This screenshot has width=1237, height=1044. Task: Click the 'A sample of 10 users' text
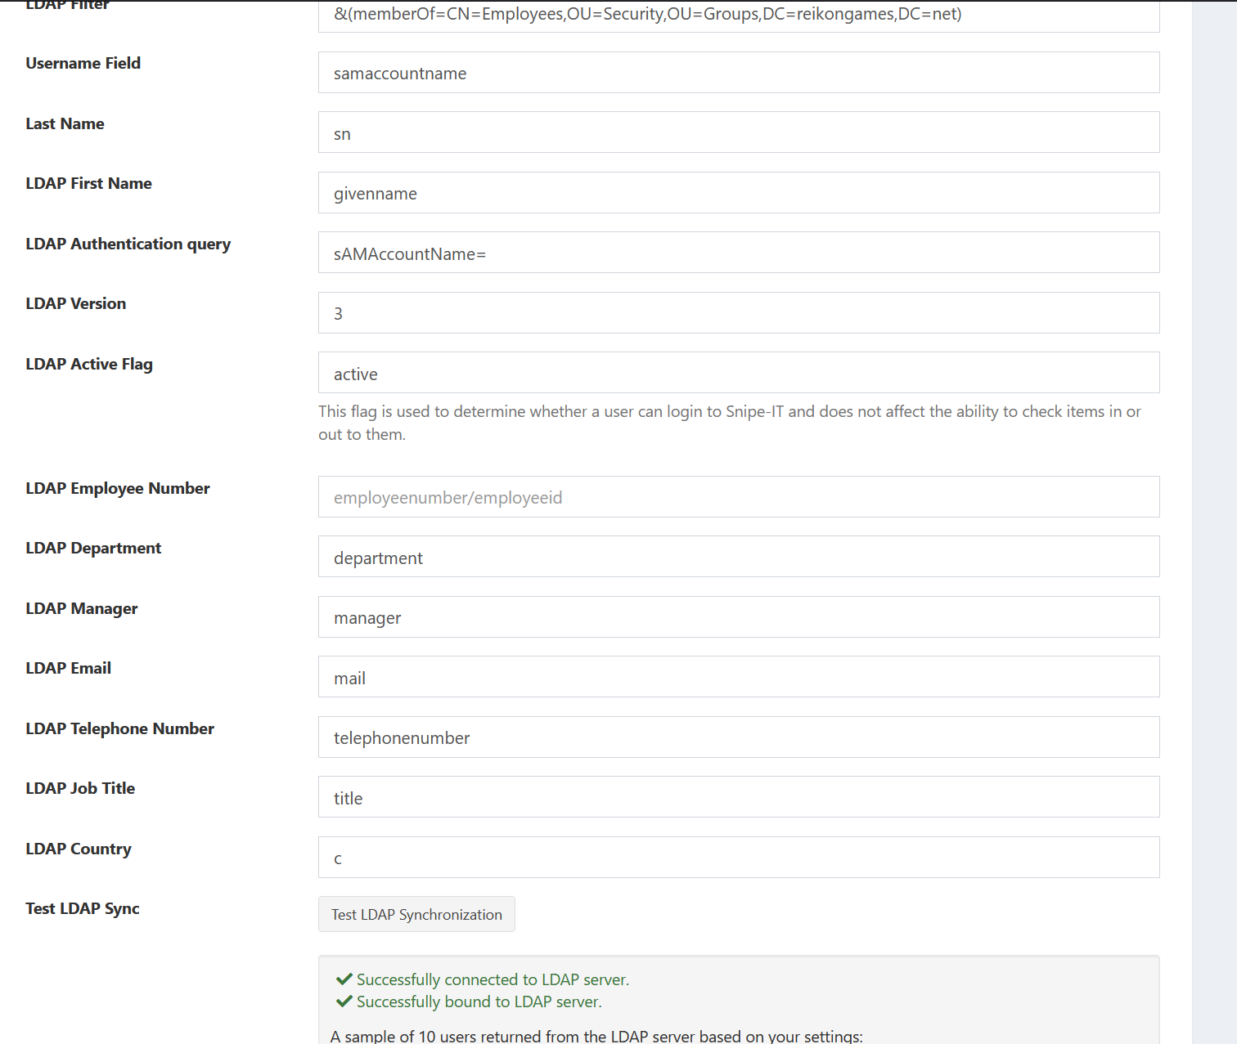point(597,1035)
